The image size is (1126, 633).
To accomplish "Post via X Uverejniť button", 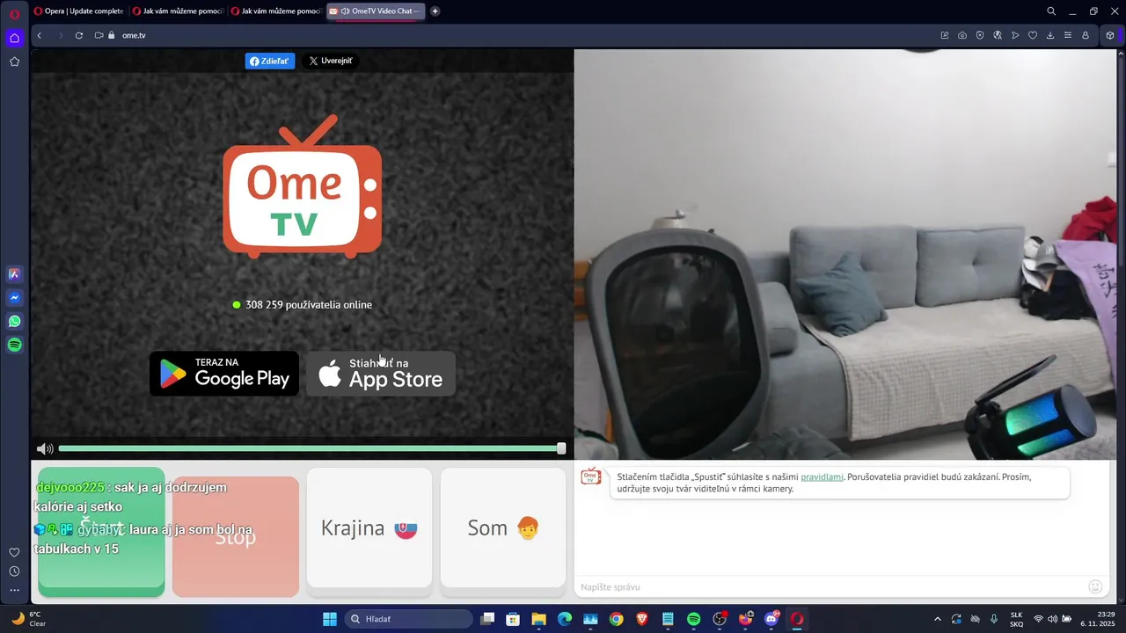I will (x=331, y=61).
